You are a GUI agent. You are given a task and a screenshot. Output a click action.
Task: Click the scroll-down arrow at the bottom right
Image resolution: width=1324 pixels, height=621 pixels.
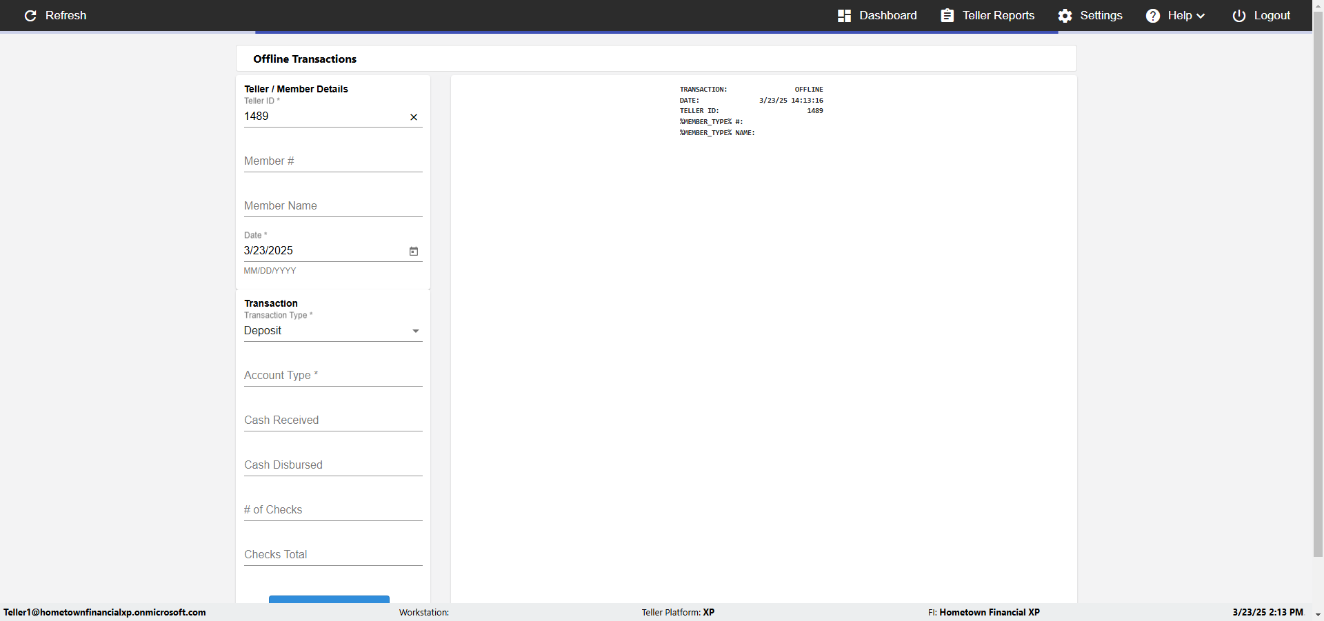coord(1318,614)
